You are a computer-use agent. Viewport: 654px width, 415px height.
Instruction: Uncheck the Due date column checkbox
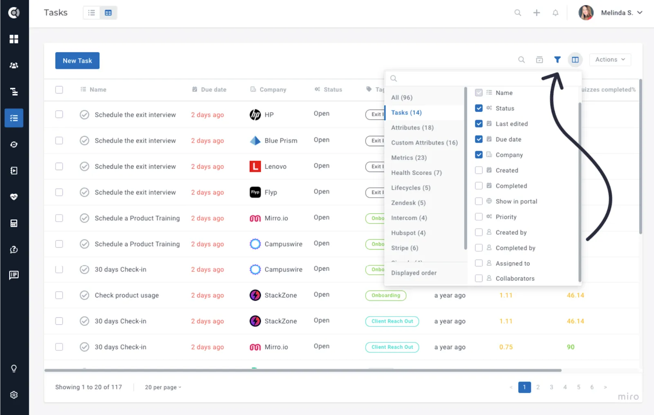pyautogui.click(x=479, y=139)
